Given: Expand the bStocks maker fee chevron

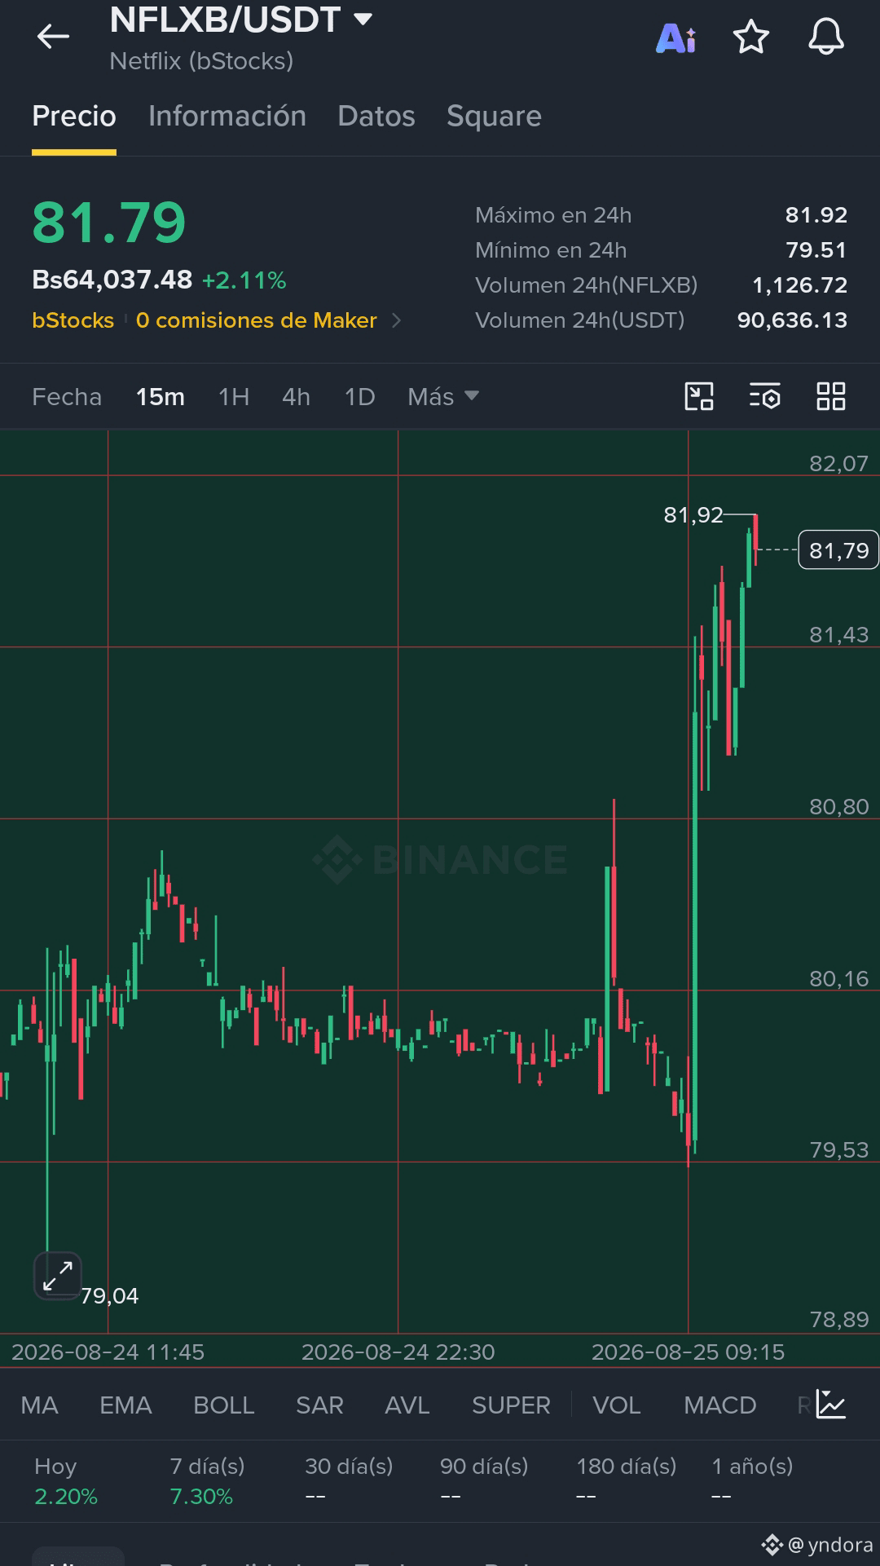Looking at the screenshot, I should pos(397,320).
